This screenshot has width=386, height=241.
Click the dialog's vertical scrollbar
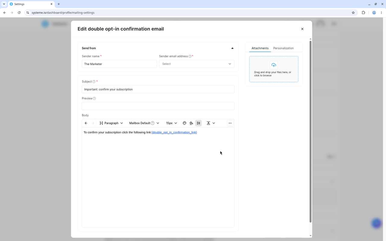tap(310, 132)
